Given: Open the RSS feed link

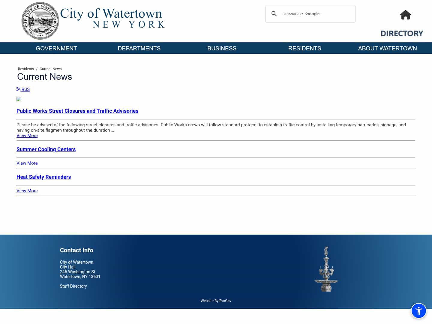Looking at the screenshot, I should tap(23, 89).
